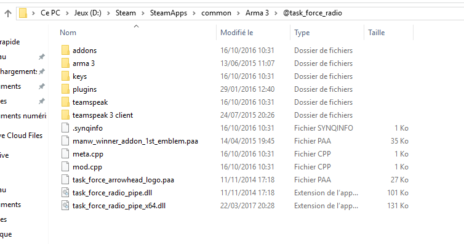This screenshot has height=244, width=464.
Task: Select the plugins folder icon
Action: (65, 89)
